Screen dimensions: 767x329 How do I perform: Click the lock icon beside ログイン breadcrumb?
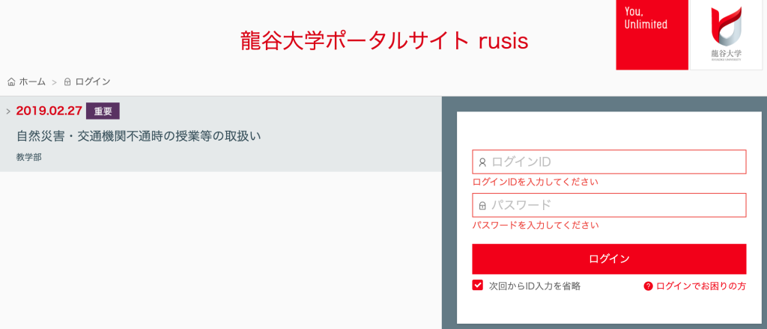67,82
